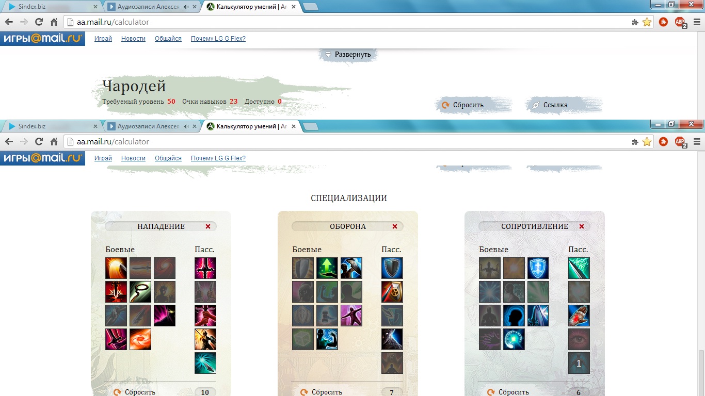
Task: Open Chrome menu in lower window
Action: click(697, 142)
